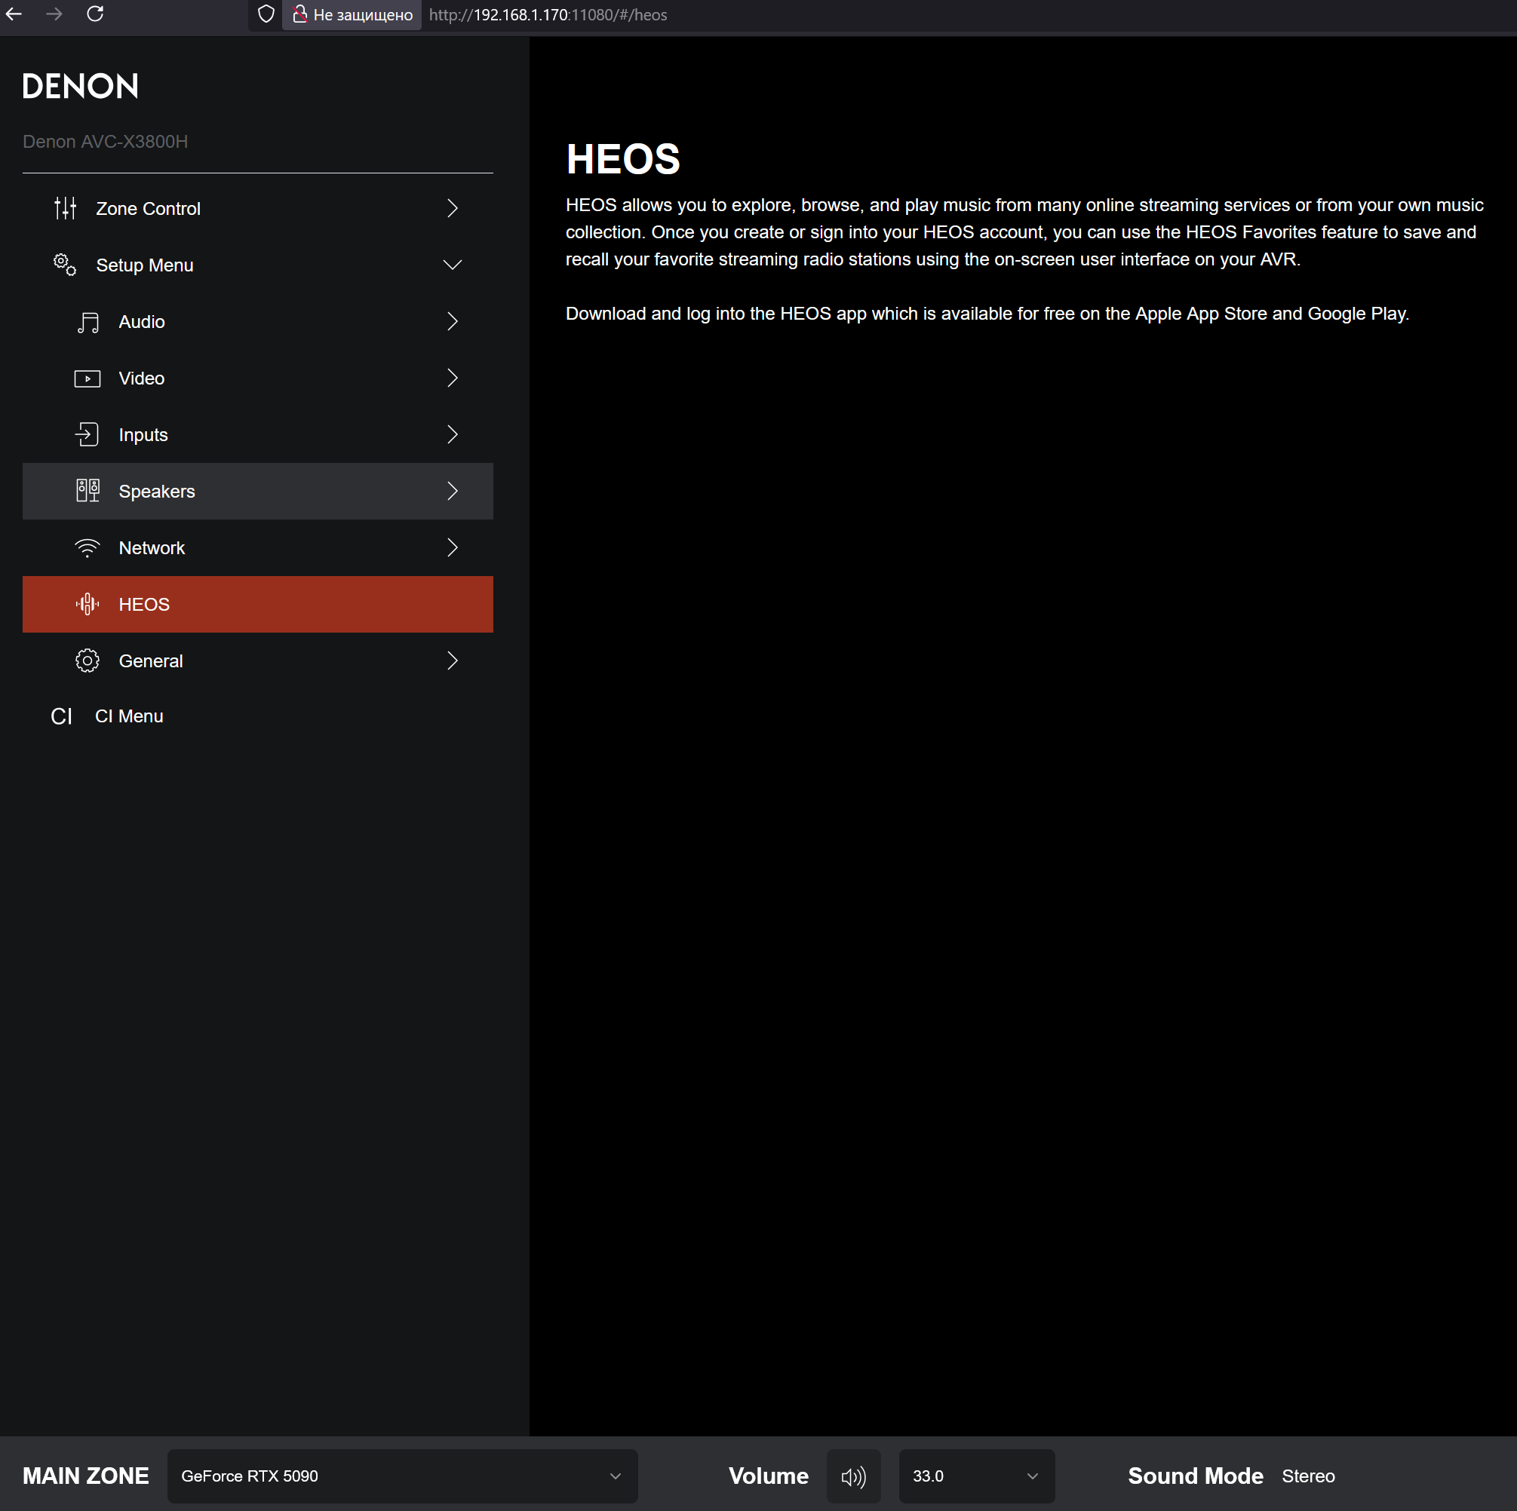The image size is (1517, 1511).
Task: Click the Zone Control sliders icon
Action: coord(65,208)
